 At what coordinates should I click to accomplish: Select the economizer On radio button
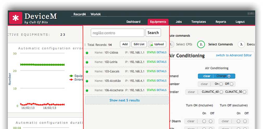coord(221,84)
